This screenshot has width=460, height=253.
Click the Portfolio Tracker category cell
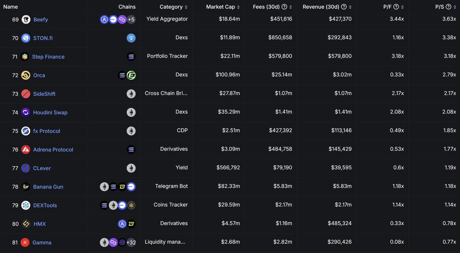pos(168,56)
